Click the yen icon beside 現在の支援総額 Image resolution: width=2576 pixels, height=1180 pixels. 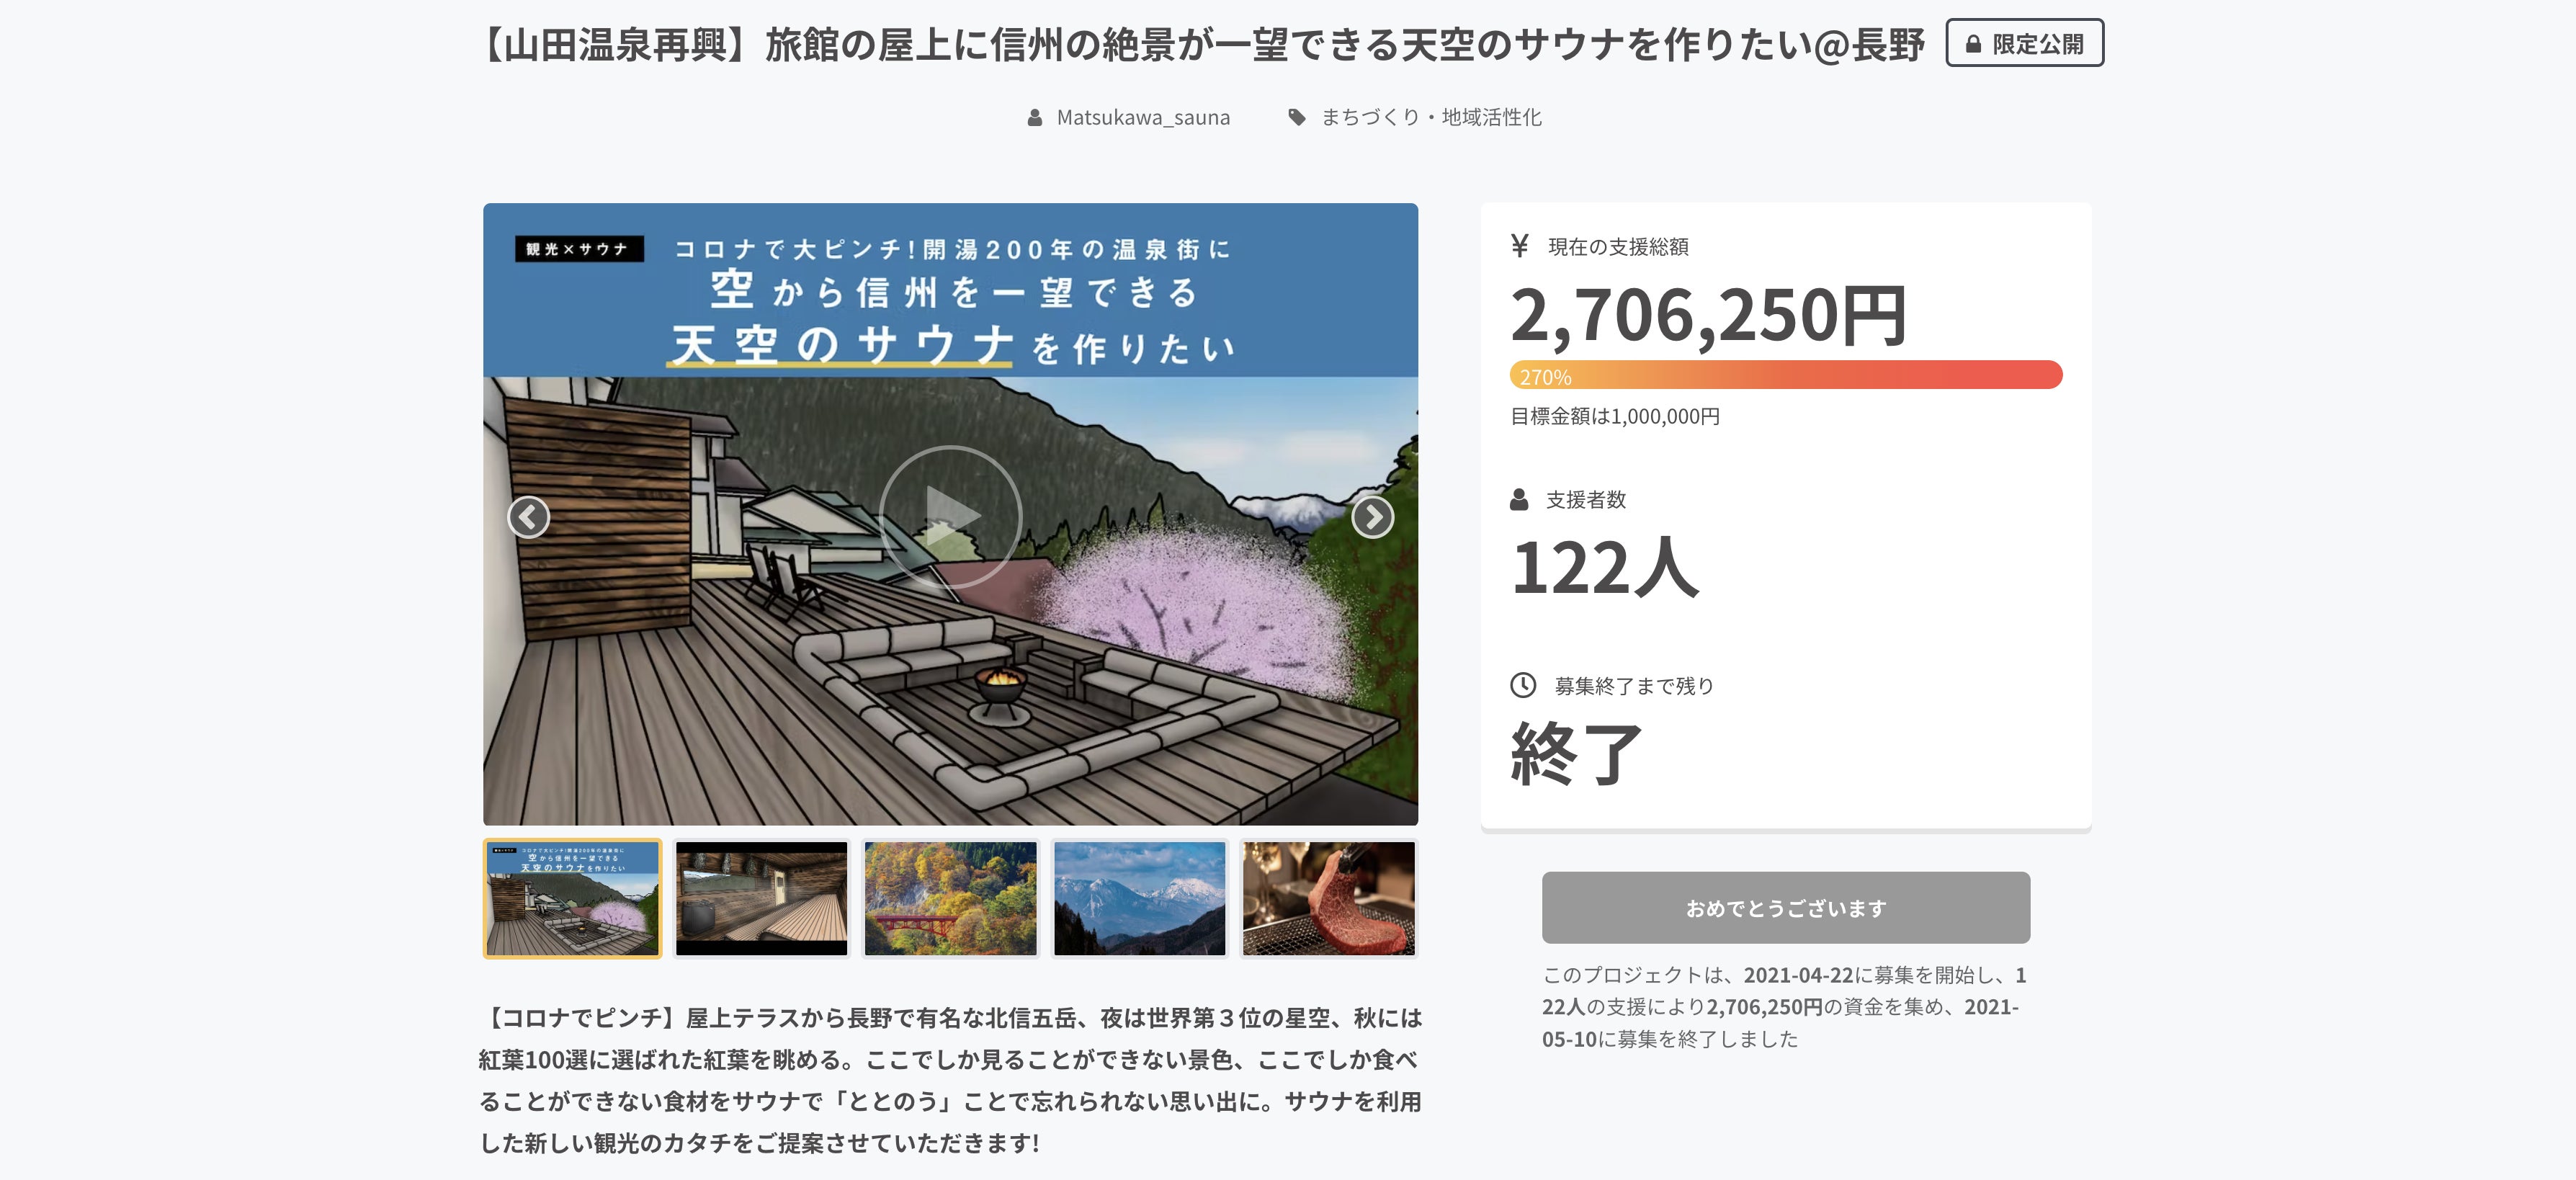[x=1520, y=246]
